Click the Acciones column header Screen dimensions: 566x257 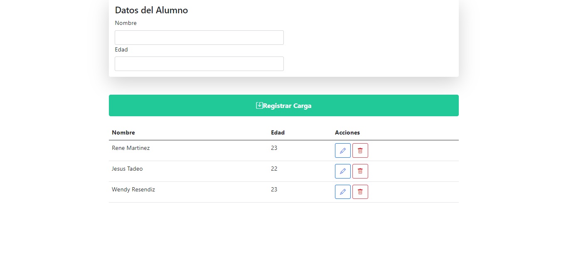(x=347, y=133)
